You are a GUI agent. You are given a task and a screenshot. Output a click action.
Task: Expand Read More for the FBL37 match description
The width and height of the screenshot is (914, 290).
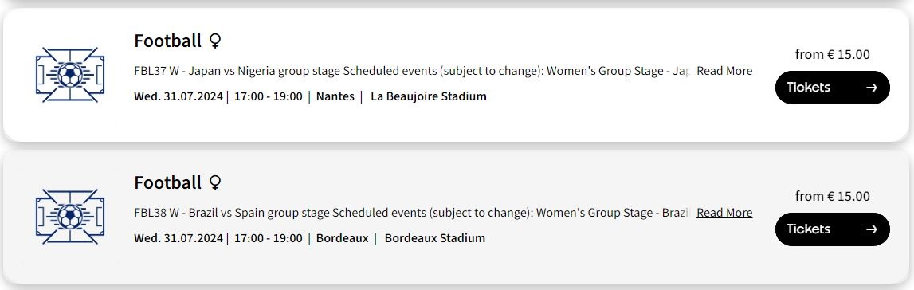tap(724, 71)
